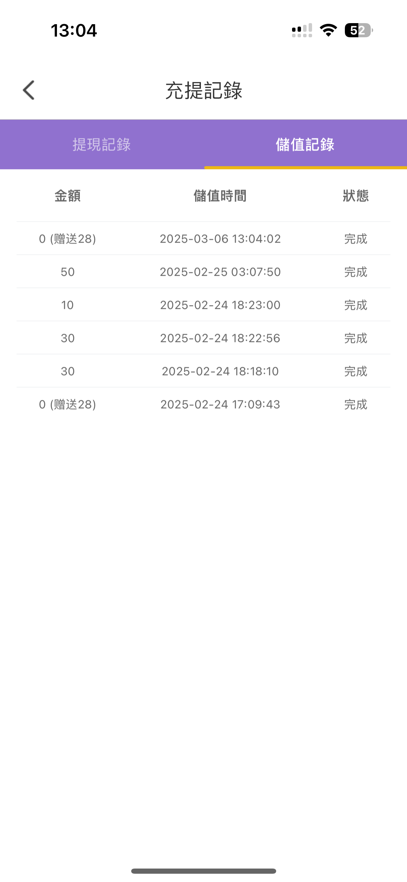407x882 pixels.
Task: Select the 2025-02-24 17:09:43 bonus record
Action: coord(220,404)
